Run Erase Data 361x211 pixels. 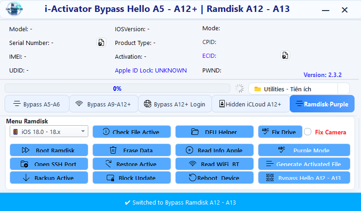coord(132,150)
